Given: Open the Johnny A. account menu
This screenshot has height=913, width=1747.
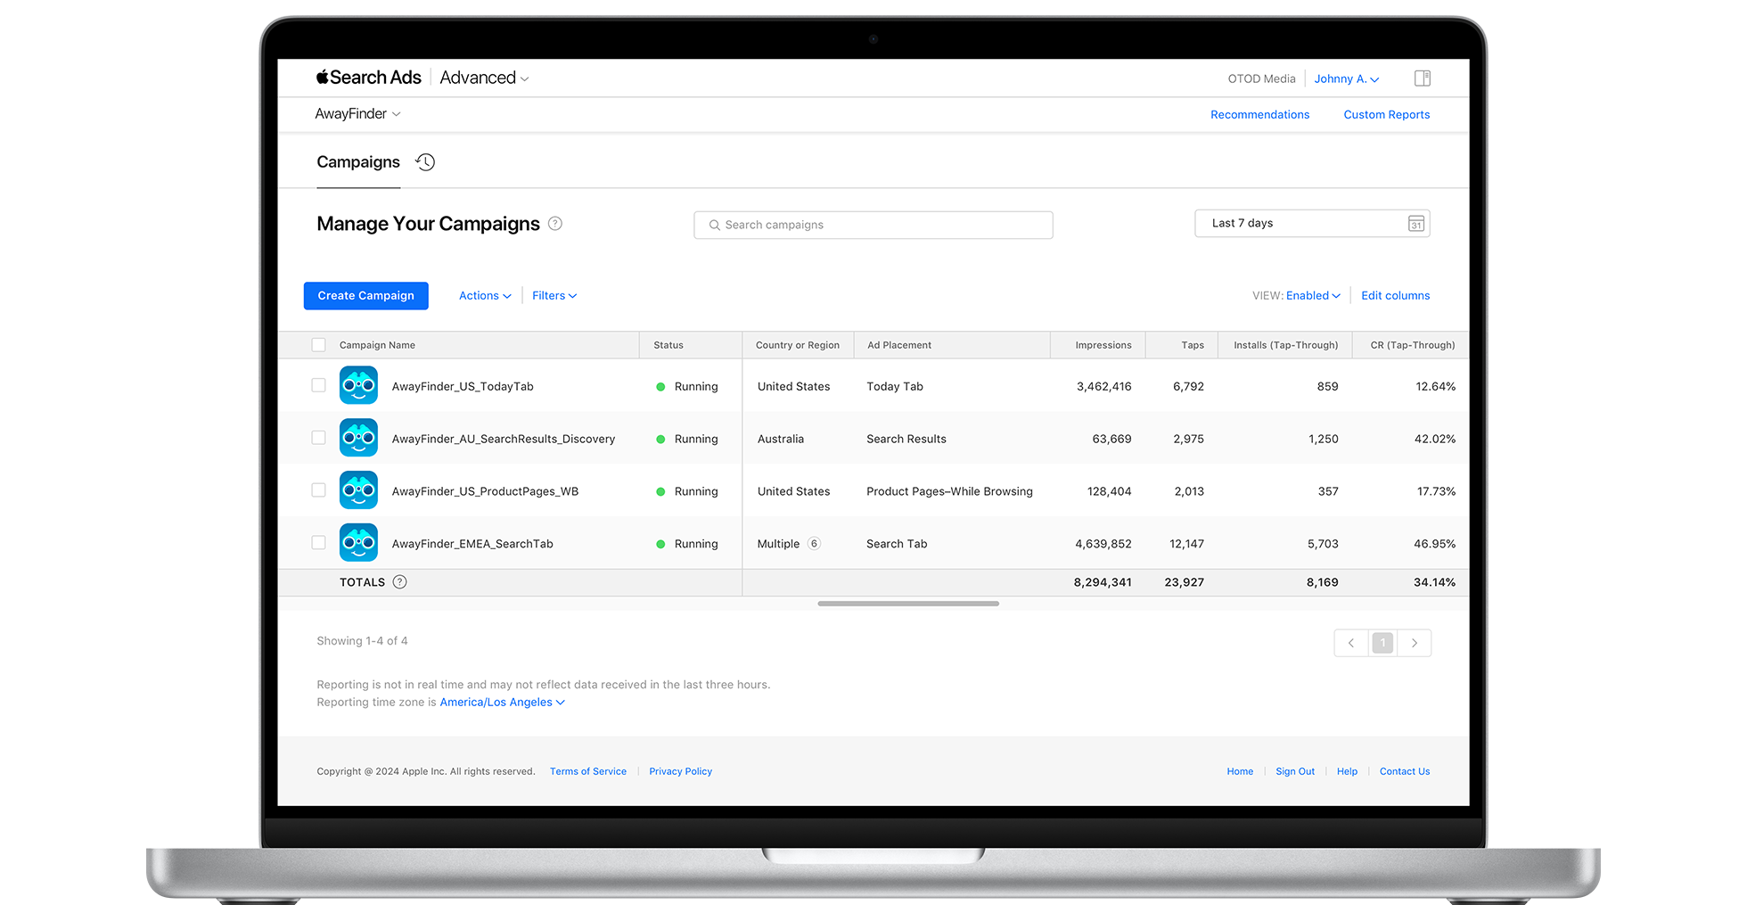Looking at the screenshot, I should [x=1346, y=79].
